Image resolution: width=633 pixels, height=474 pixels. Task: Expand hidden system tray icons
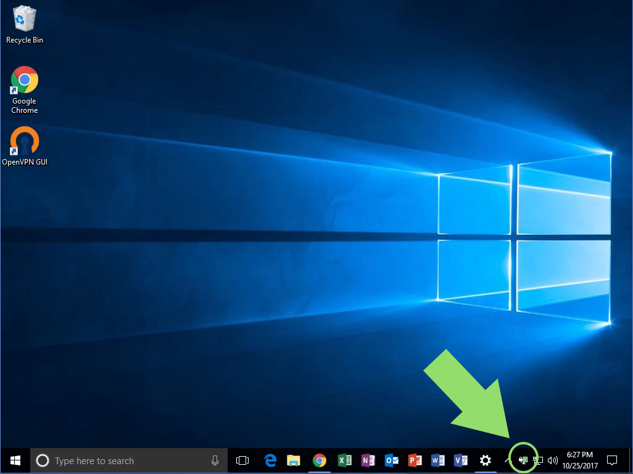[x=508, y=460]
